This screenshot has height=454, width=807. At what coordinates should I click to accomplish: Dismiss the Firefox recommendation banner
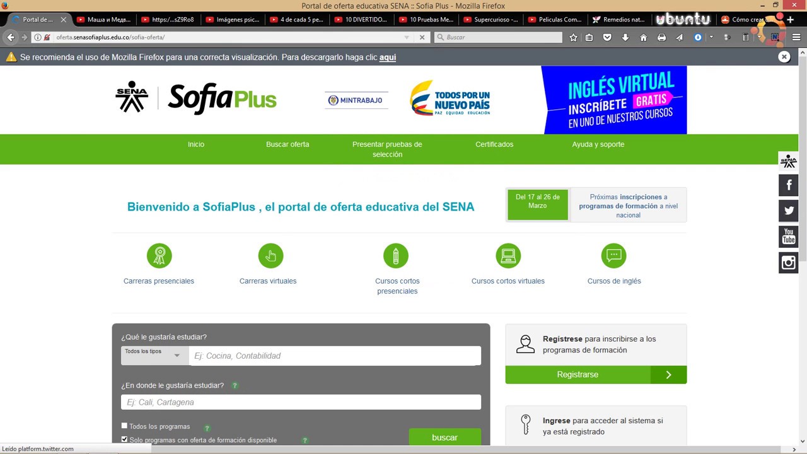pyautogui.click(x=784, y=57)
